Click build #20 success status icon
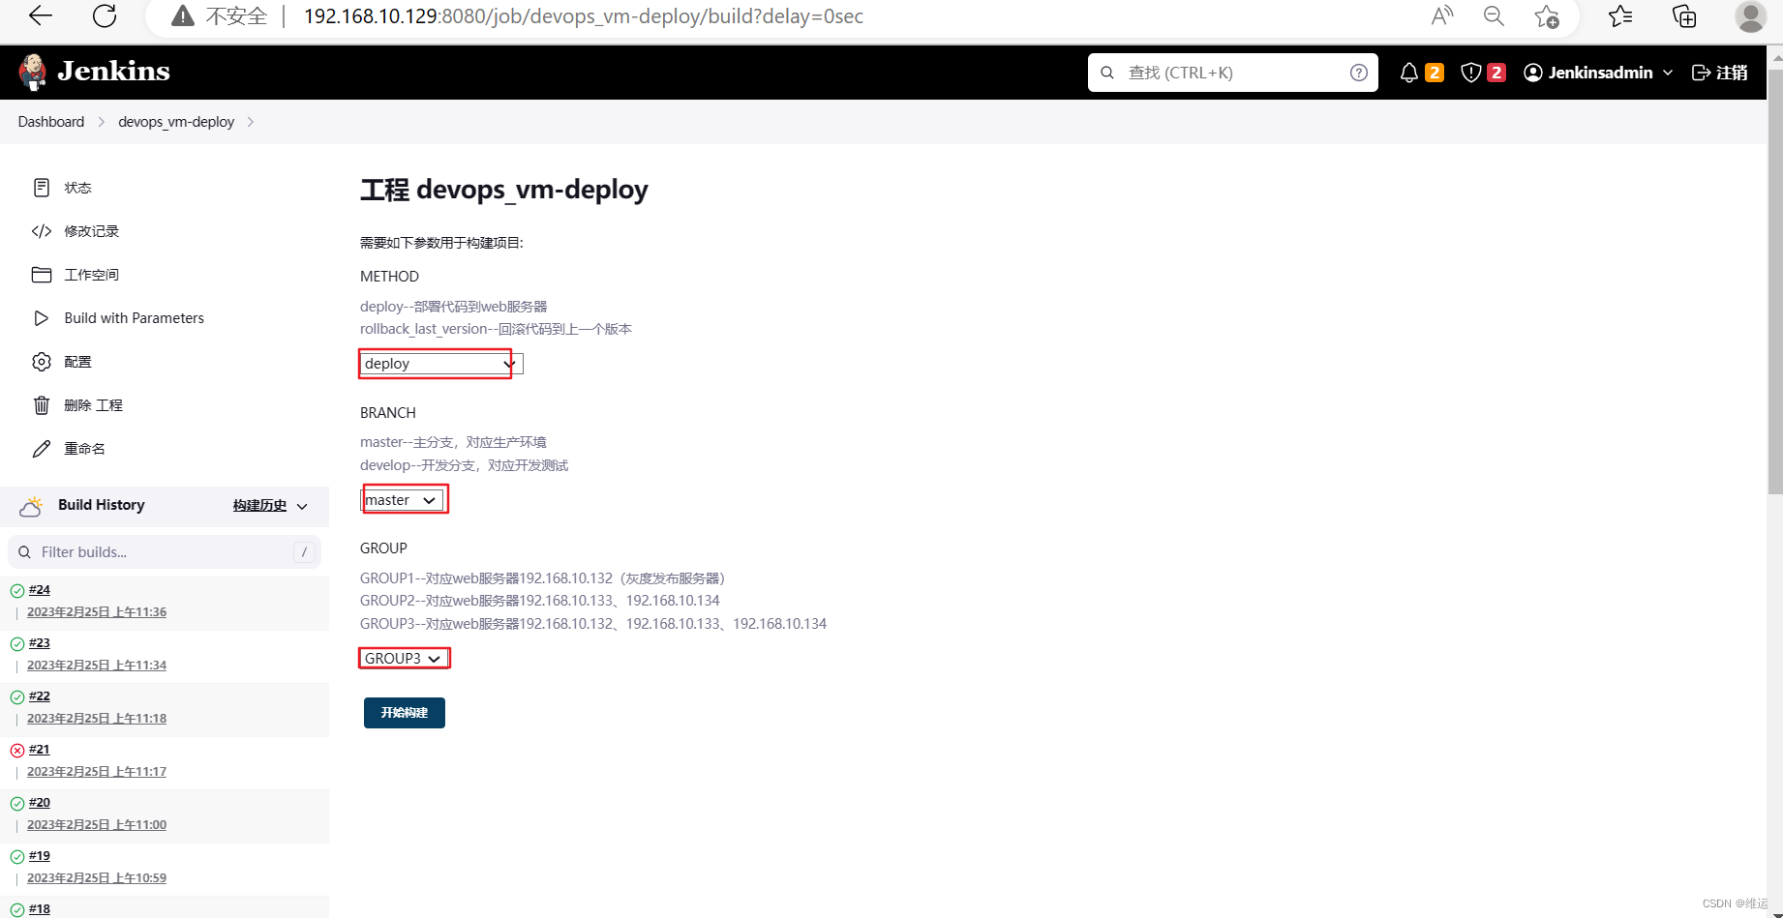The image size is (1783, 918). 17,804
